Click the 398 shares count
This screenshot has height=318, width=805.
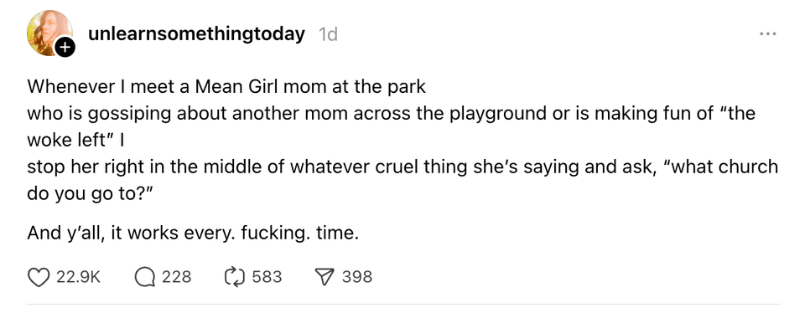[357, 277]
